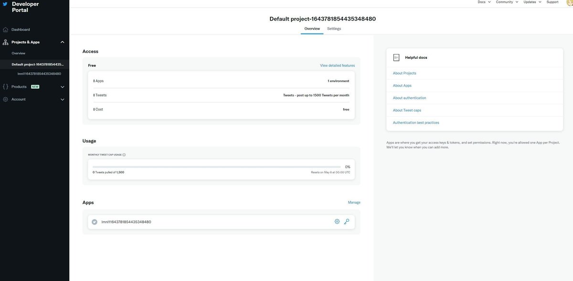Open the Dashboard home icon
This screenshot has width=573, height=281.
(6, 30)
